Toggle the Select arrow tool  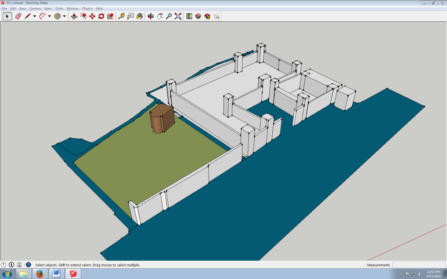coord(7,16)
